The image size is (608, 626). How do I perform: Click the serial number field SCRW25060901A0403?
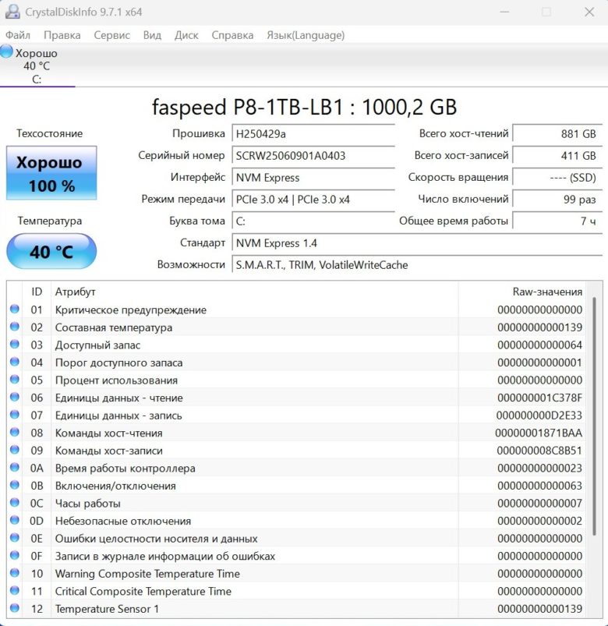[313, 156]
